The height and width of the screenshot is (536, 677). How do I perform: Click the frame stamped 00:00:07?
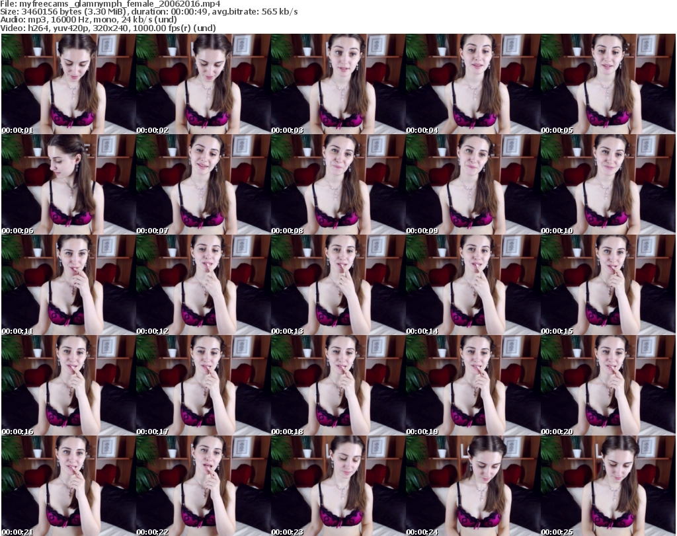(203, 184)
